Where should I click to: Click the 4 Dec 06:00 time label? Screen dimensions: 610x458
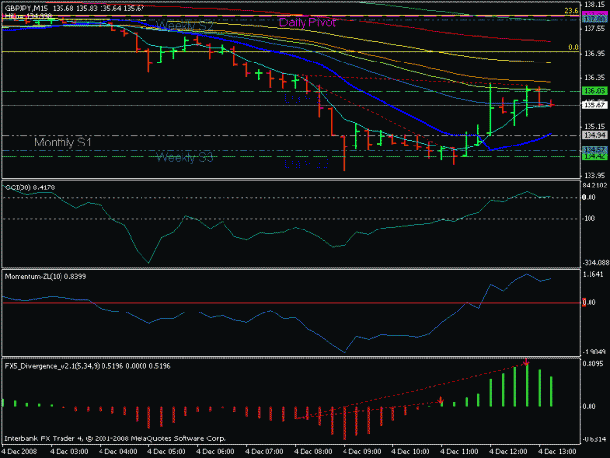click(x=216, y=452)
